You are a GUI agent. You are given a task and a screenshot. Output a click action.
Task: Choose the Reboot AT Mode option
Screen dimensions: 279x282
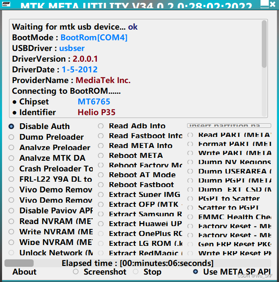(137, 175)
